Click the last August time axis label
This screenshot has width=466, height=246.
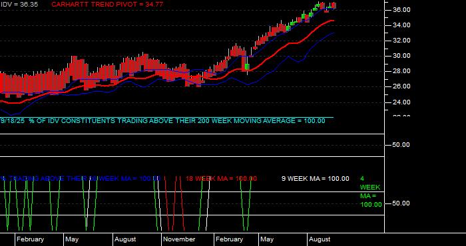tap(320, 239)
